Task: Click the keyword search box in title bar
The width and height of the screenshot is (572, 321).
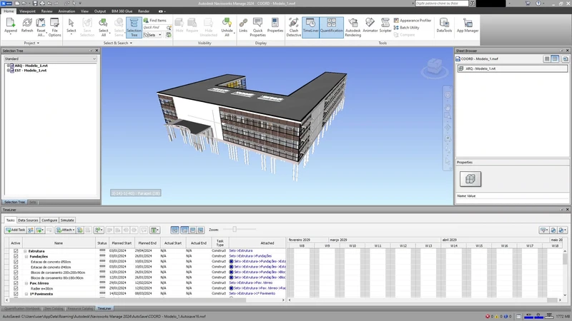Action: [441, 4]
